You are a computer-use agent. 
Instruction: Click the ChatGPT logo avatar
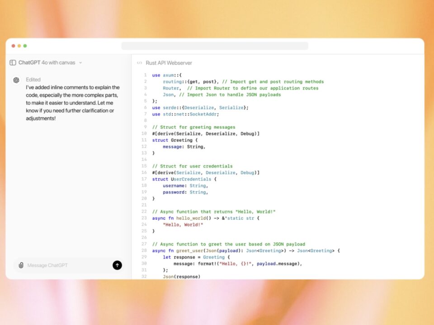16,80
